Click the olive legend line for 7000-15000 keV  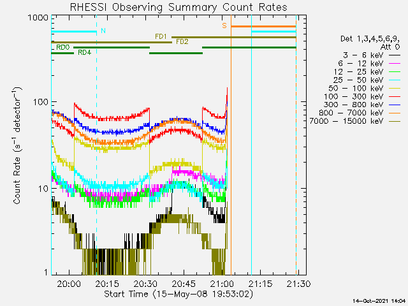395,122
